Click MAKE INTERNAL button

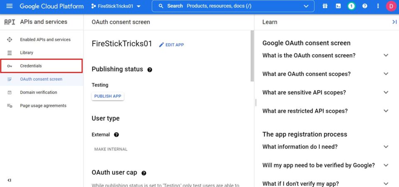(x=111, y=149)
